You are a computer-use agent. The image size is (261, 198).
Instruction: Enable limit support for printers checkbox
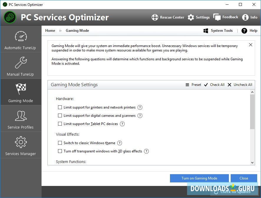point(60,107)
